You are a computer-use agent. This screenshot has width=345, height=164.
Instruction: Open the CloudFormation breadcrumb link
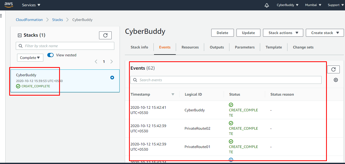(x=29, y=20)
